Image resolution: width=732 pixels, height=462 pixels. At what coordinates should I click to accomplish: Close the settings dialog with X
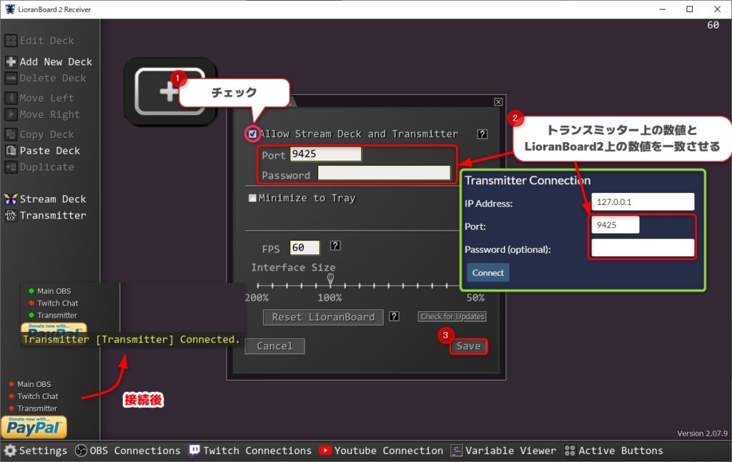(x=498, y=101)
